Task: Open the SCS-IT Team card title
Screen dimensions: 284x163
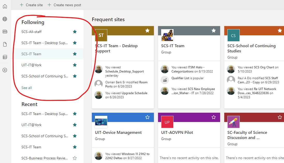Action: coord(173,46)
